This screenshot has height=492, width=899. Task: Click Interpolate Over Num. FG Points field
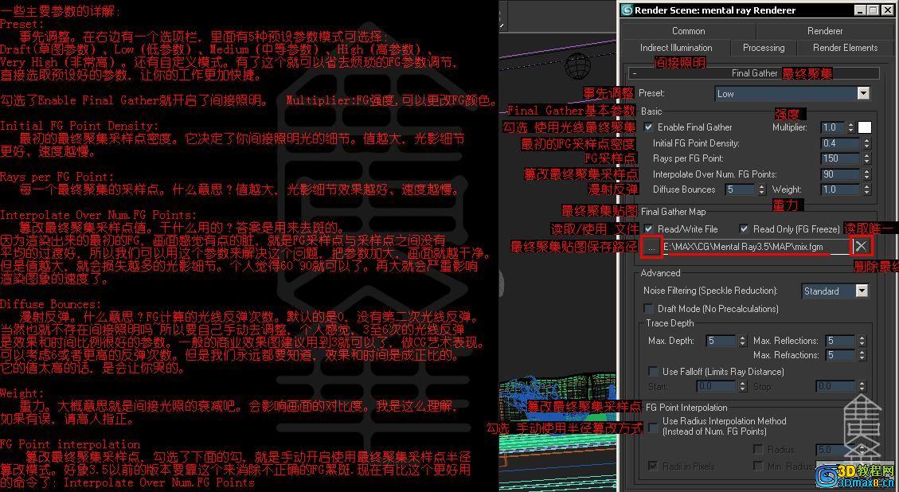tap(841, 174)
